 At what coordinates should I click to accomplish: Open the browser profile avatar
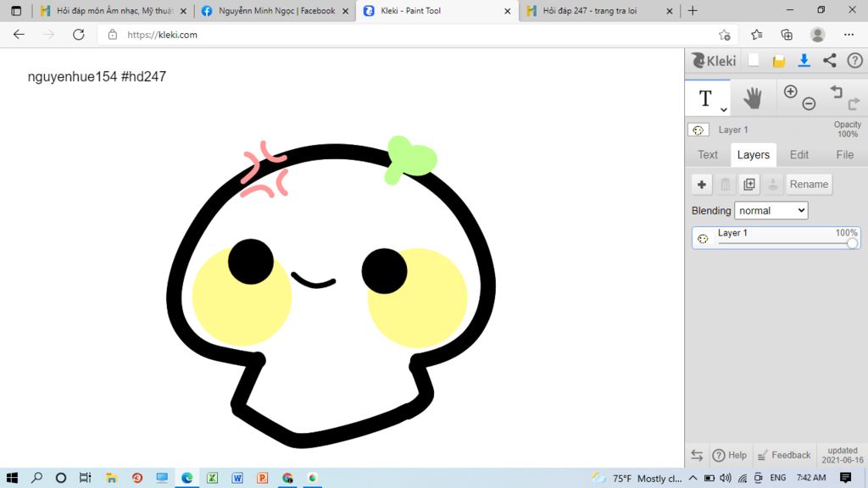point(817,34)
